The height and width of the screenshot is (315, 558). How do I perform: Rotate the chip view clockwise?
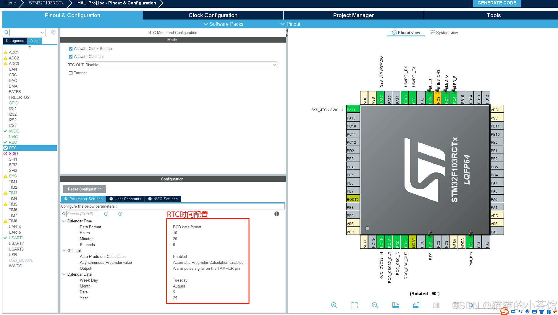pyautogui.click(x=395, y=305)
